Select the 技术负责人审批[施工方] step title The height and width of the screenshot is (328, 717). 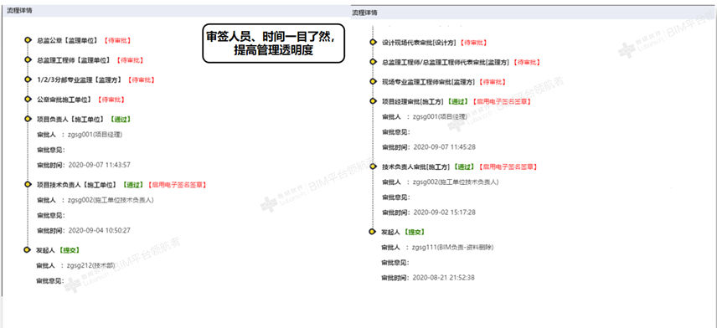(x=415, y=167)
